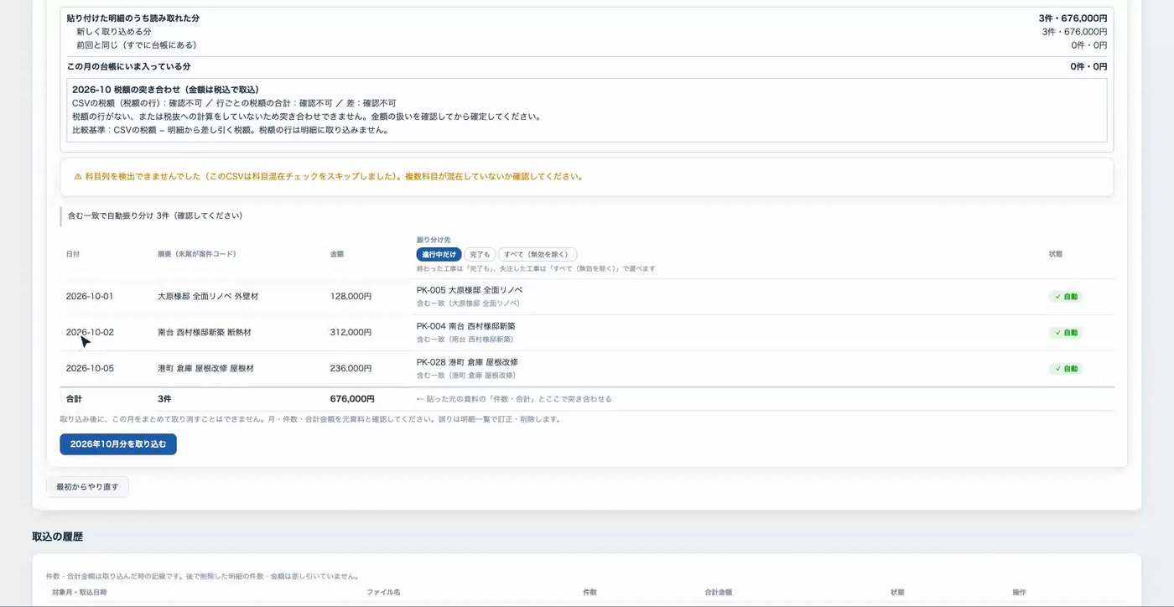The image size is (1174, 607).
Task: Click the PK-004 南台 西村様邸新築 assignment
Action: 465,326
